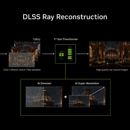Viewport: 130px width, 130px height.
Task: Click the DLSS Ray Reconstruction title
Action: (65, 17)
